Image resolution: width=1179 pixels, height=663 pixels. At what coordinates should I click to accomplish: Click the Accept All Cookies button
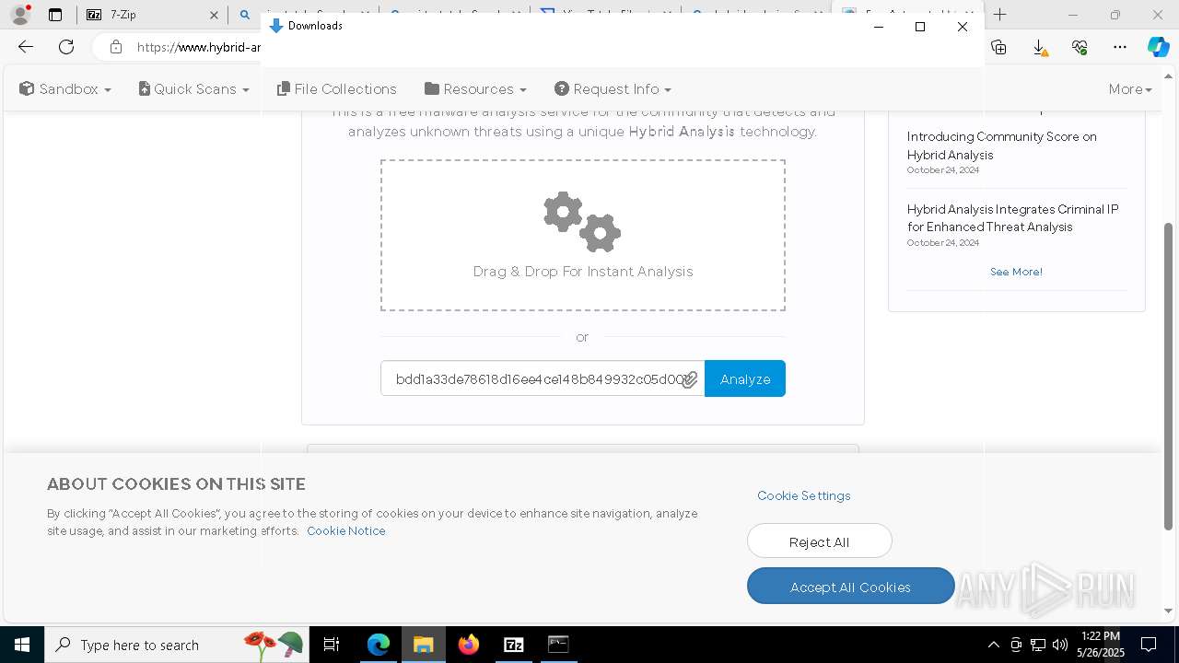[850, 587]
